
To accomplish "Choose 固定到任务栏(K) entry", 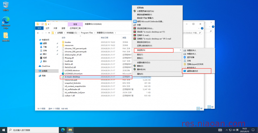I will click(x=143, y=42).
